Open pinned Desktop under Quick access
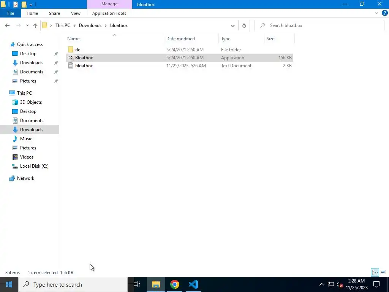 tap(28, 54)
